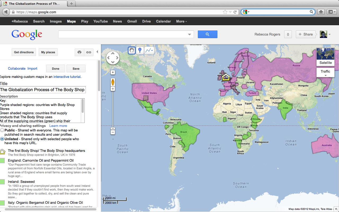Open a new browser tab
339x212 pixels.
pyautogui.click(x=72, y=4)
